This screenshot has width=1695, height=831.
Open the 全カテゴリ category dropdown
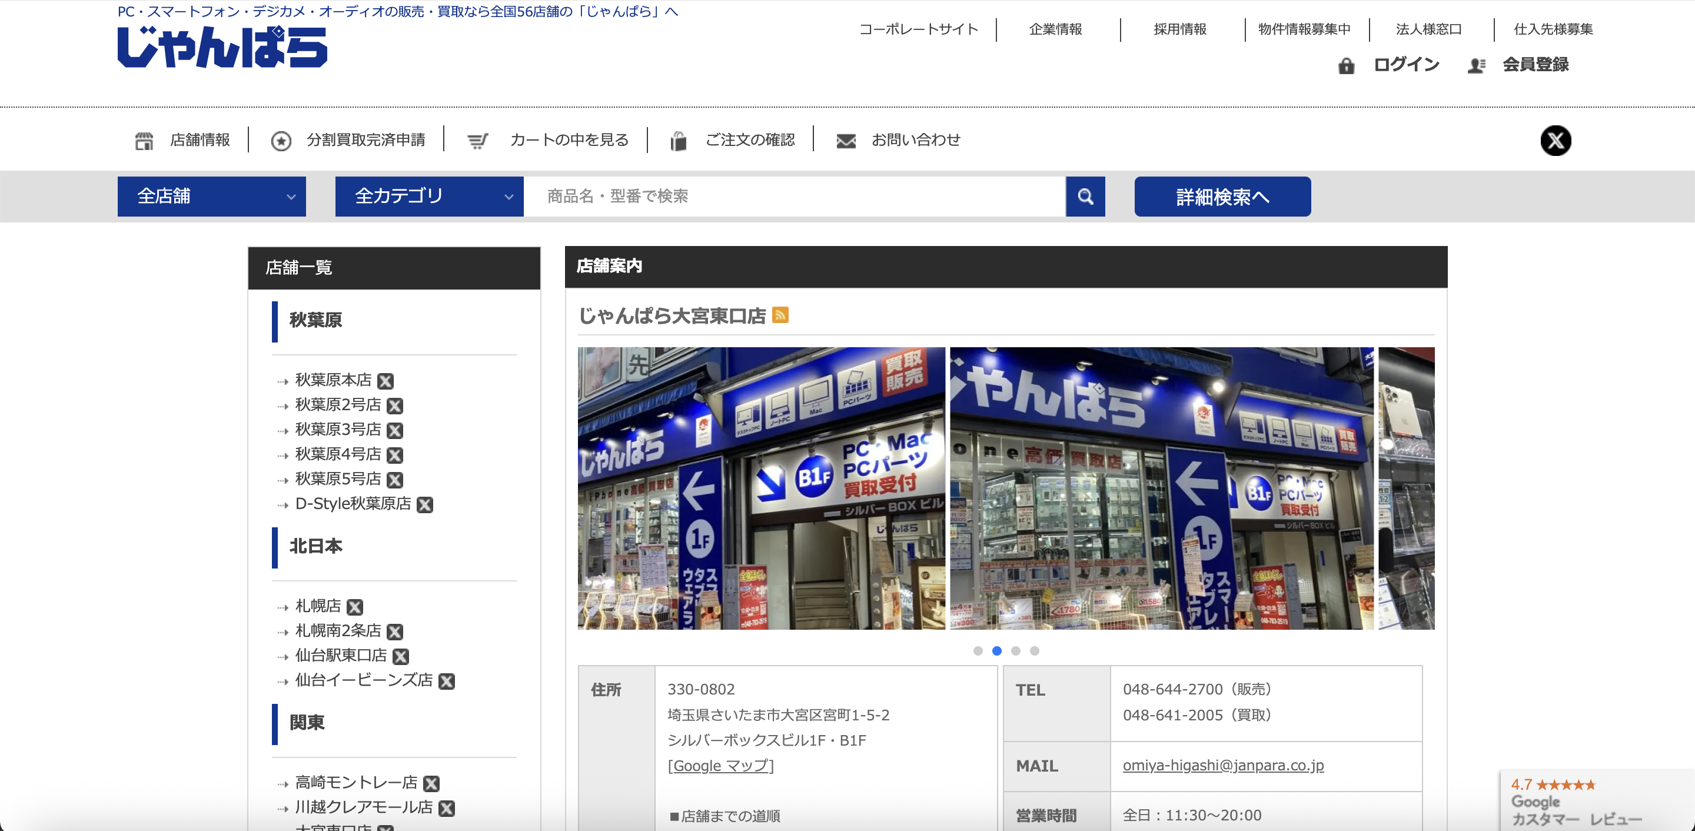430,196
